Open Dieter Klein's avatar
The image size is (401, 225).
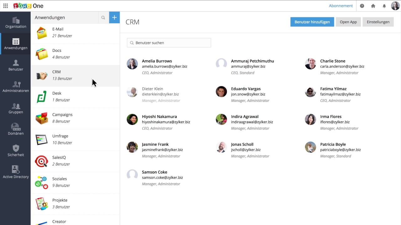[x=132, y=92]
